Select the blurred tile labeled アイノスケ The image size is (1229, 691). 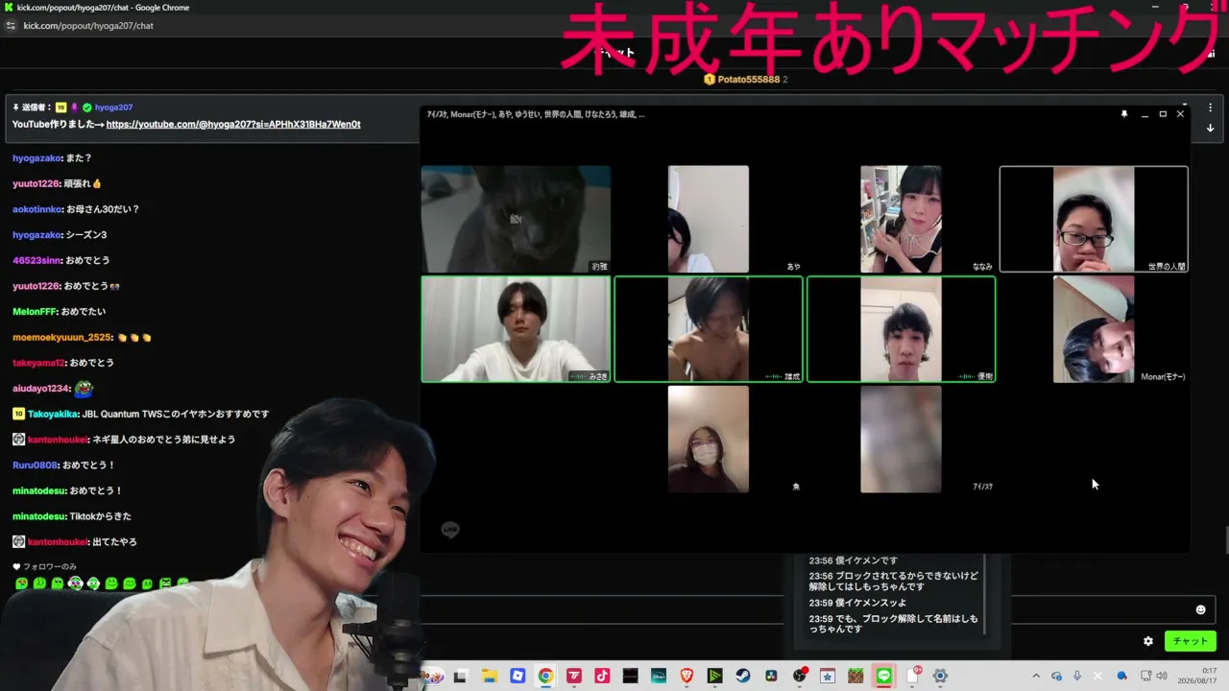[x=901, y=440]
